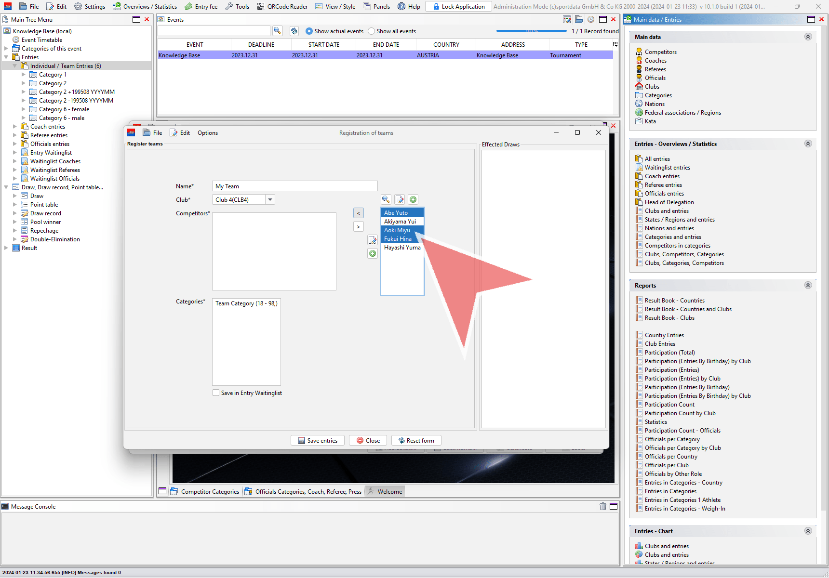Click the search icon in Events panel
Image resolution: width=829 pixels, height=578 pixels.
(x=277, y=31)
